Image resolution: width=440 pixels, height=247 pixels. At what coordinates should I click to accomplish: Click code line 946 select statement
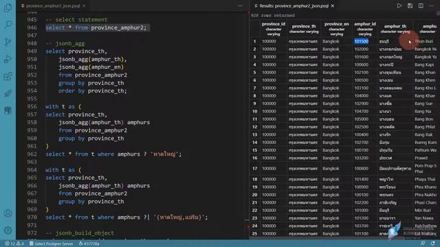(96, 27)
